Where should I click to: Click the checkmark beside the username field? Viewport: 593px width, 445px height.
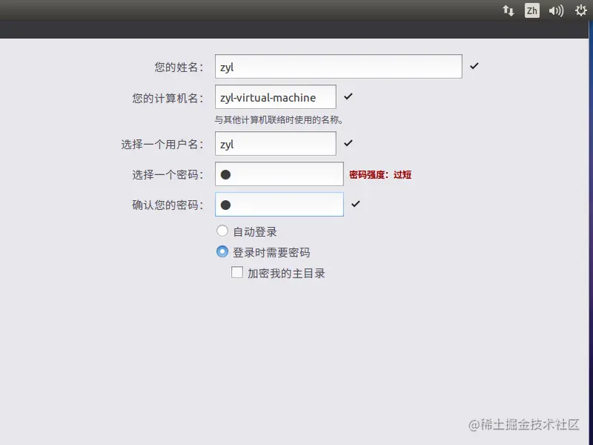pos(348,143)
